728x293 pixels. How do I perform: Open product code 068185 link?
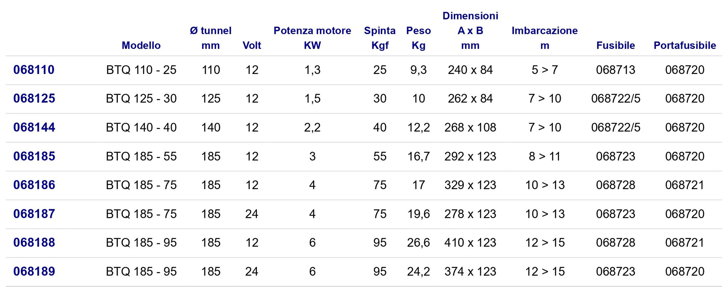[x=34, y=156]
